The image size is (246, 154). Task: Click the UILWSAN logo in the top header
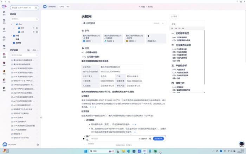45,7
